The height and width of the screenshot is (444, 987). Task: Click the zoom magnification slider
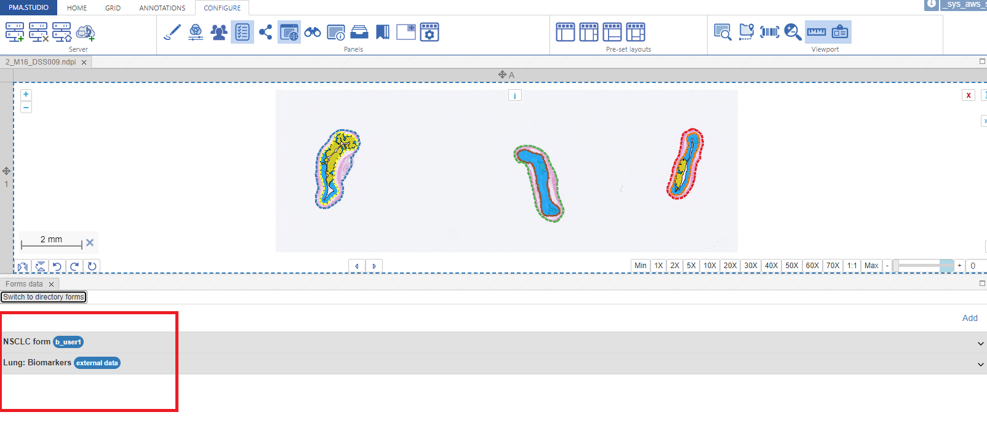tap(922, 266)
